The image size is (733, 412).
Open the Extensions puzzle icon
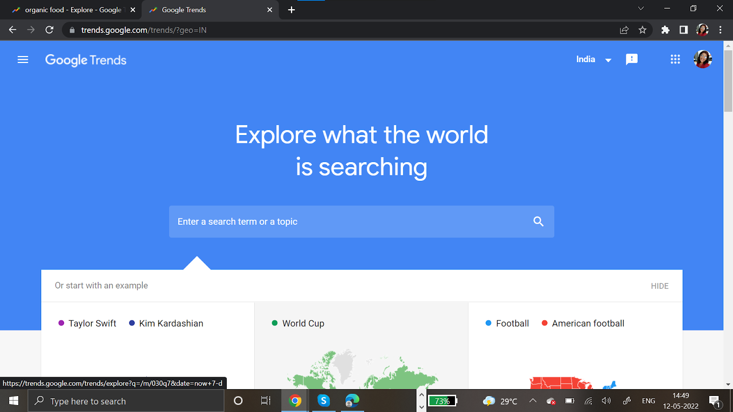tap(665, 30)
